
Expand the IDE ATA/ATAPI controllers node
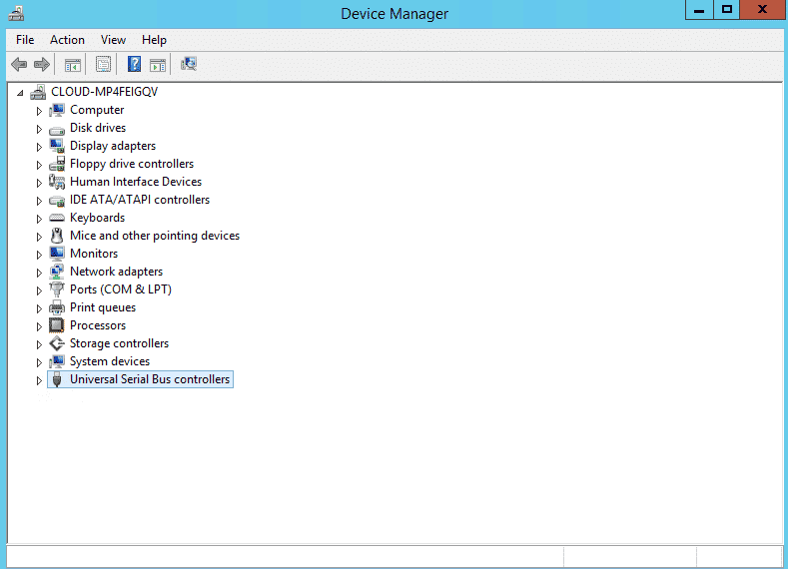(39, 201)
